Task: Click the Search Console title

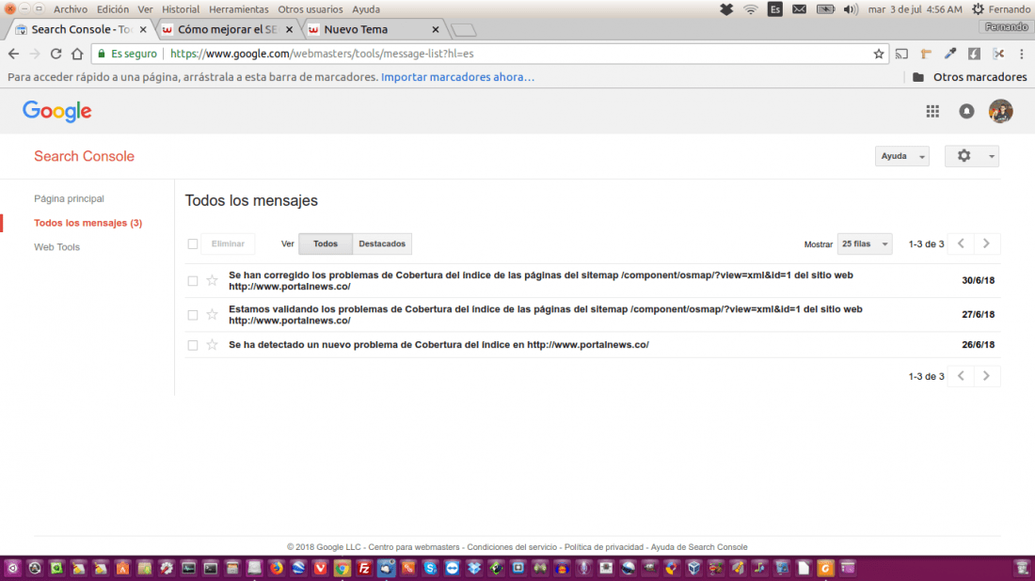Action: pyautogui.click(x=84, y=156)
